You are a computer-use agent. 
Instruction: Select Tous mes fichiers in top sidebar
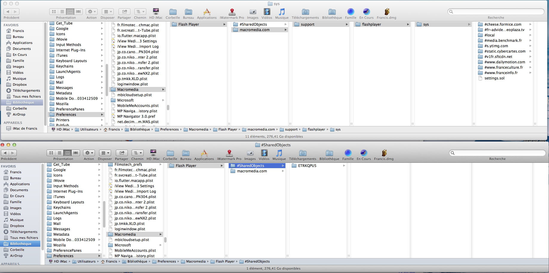point(27,96)
